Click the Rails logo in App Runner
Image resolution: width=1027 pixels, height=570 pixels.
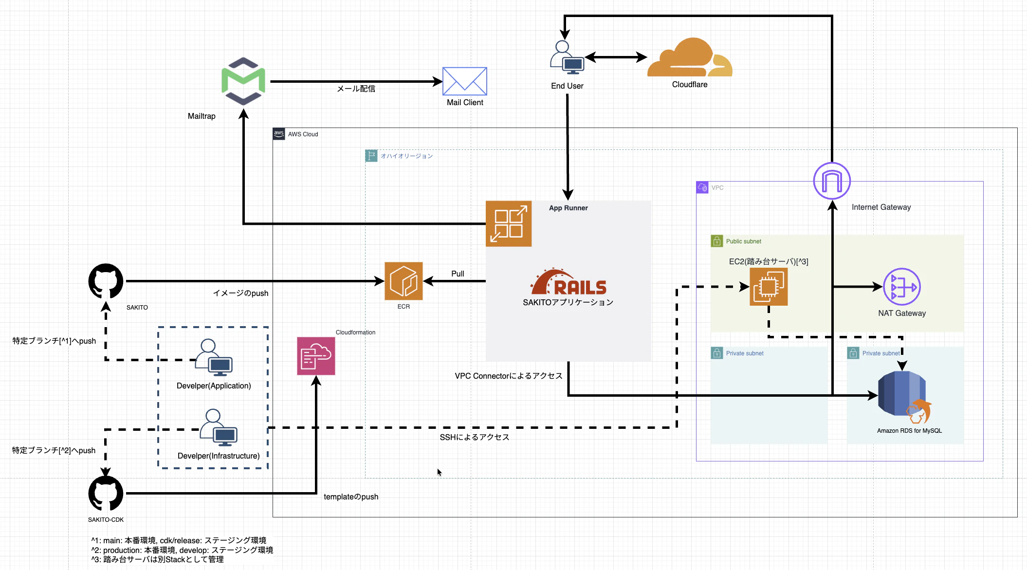[568, 282]
